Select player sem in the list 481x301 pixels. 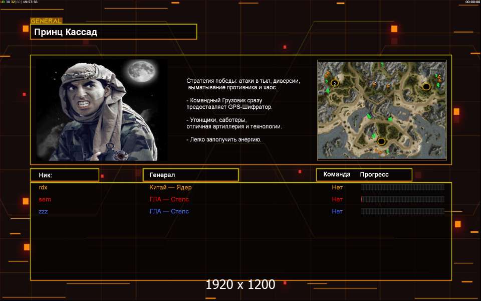tap(45, 199)
